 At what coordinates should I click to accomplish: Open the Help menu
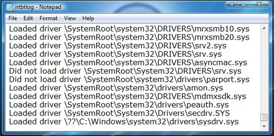click(88, 19)
